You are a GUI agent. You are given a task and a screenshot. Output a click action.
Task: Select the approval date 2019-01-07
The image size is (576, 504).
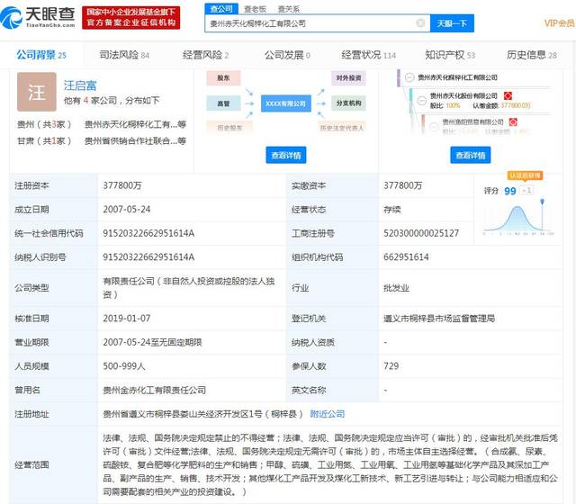(127, 319)
